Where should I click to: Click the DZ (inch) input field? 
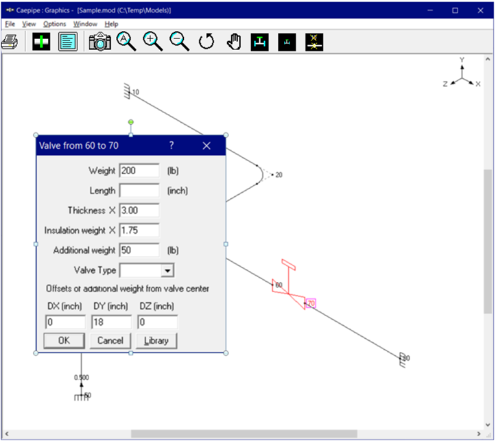(158, 322)
